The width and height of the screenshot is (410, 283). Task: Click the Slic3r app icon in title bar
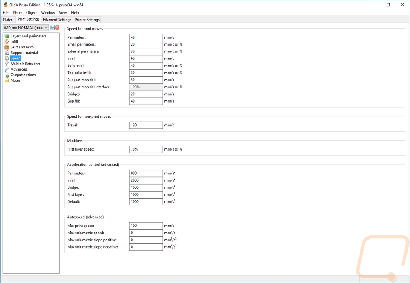(x=5, y=5)
